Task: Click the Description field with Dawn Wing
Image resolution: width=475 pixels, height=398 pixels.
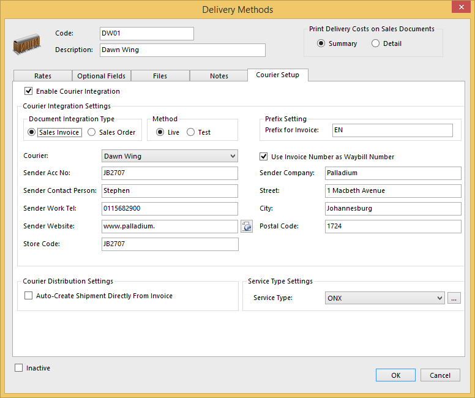Action: 182,50
